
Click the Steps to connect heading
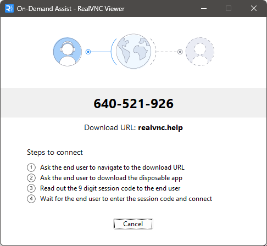(x=55, y=153)
